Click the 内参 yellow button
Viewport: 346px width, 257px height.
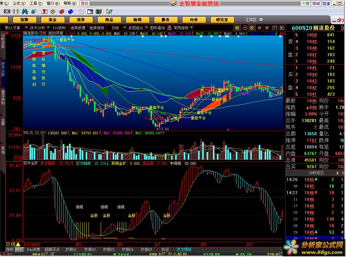[194, 20]
